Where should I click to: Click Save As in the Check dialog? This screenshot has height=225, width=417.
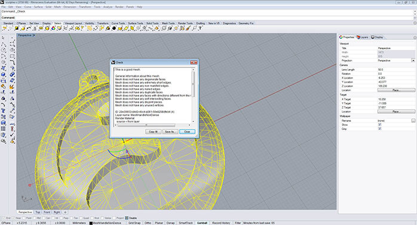point(170,132)
